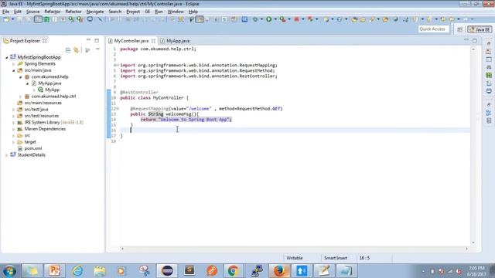Click the toolbar search icon with magnifier
495x278 pixels.
pos(71,19)
